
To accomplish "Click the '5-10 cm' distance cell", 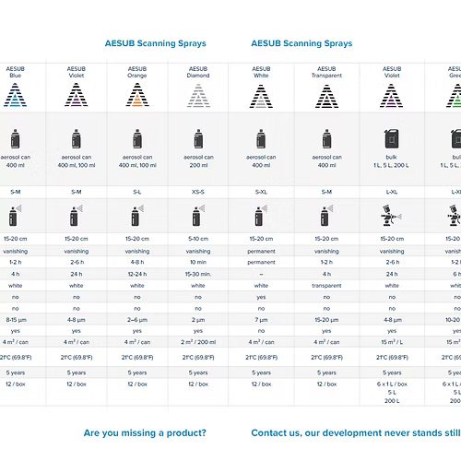I will pos(198,239).
